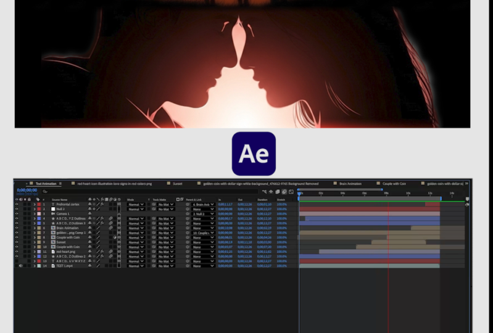Click the pick whip for Camera 1 parent
This screenshot has width=493, height=333.
[x=188, y=213]
